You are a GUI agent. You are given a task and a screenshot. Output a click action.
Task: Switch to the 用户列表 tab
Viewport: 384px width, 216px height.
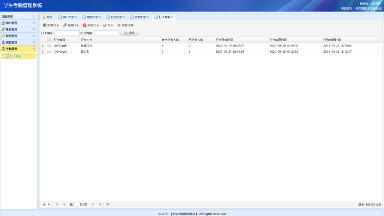[67, 17]
